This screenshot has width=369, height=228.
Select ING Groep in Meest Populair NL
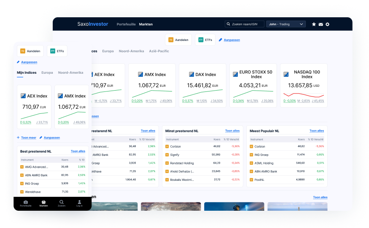(287, 155)
